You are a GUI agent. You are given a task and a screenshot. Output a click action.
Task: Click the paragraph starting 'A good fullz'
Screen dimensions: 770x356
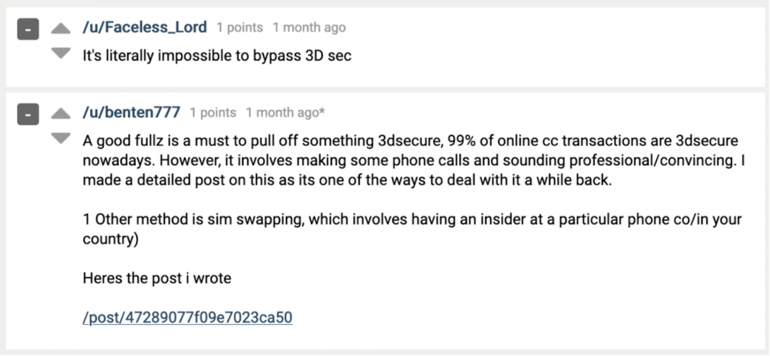coord(410,160)
